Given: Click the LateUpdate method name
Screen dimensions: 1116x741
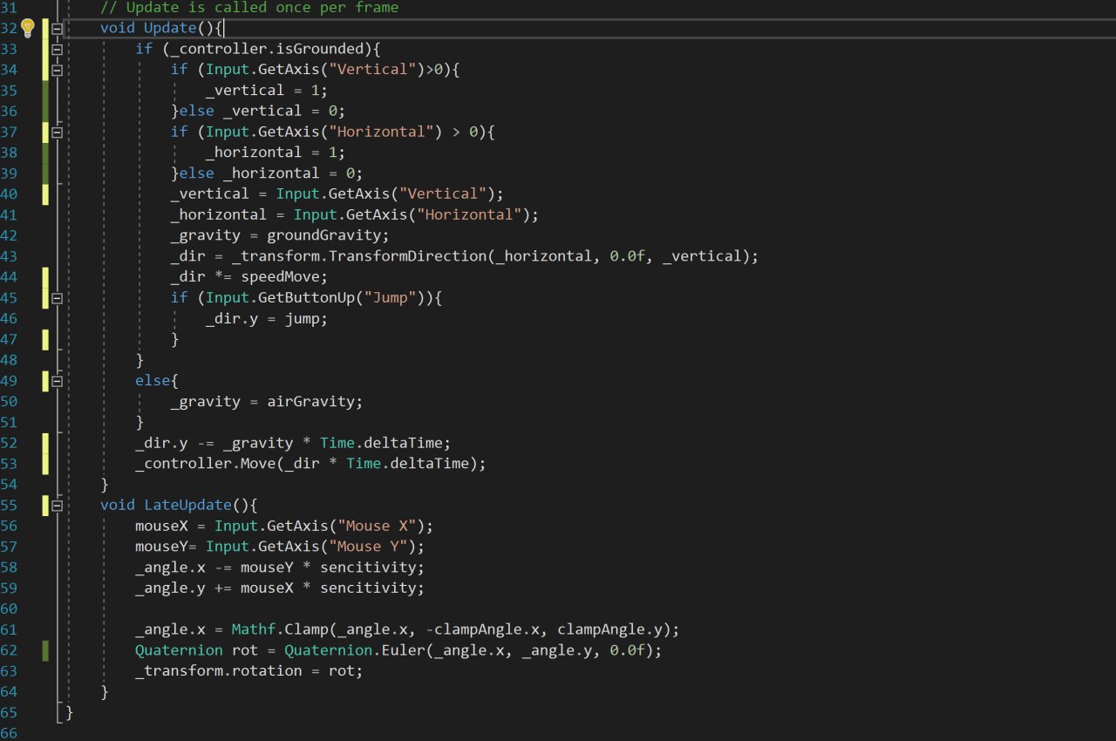Looking at the screenshot, I should (187, 505).
